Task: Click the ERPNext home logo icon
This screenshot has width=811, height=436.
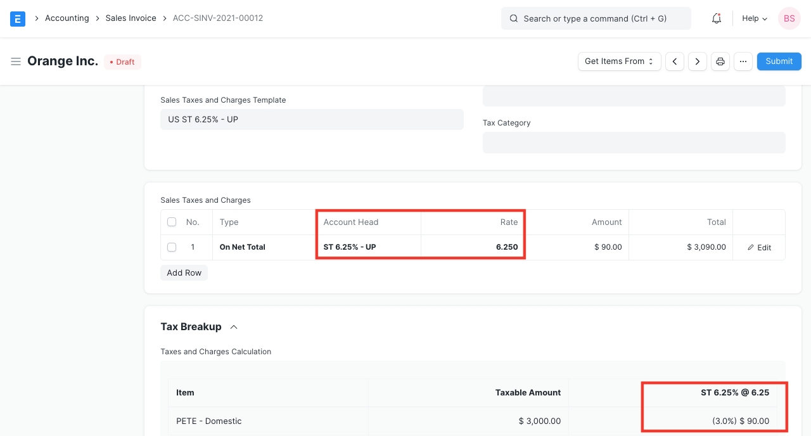Action: point(18,18)
